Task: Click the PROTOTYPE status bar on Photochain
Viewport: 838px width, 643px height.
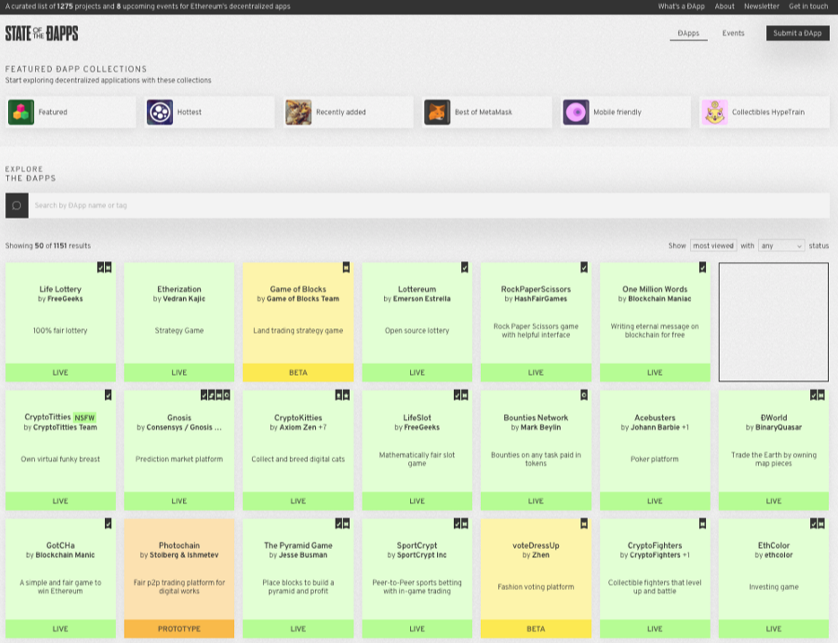Action: (179, 630)
